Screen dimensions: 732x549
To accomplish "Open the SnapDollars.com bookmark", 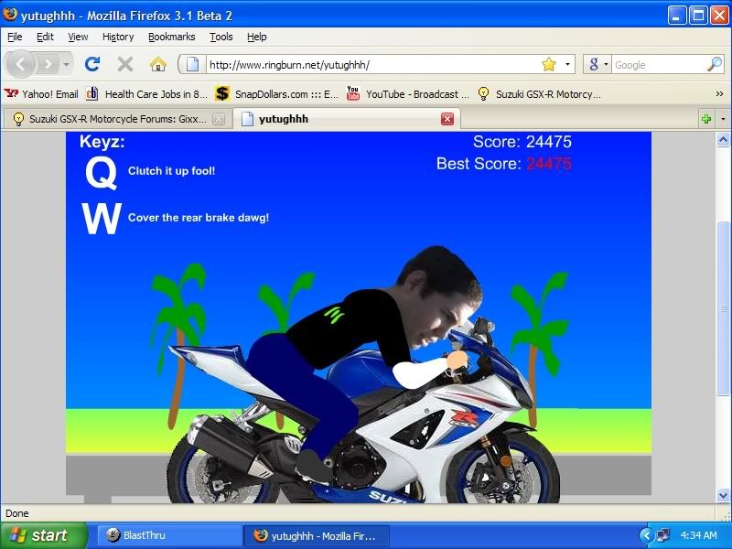I will pyautogui.click(x=277, y=94).
